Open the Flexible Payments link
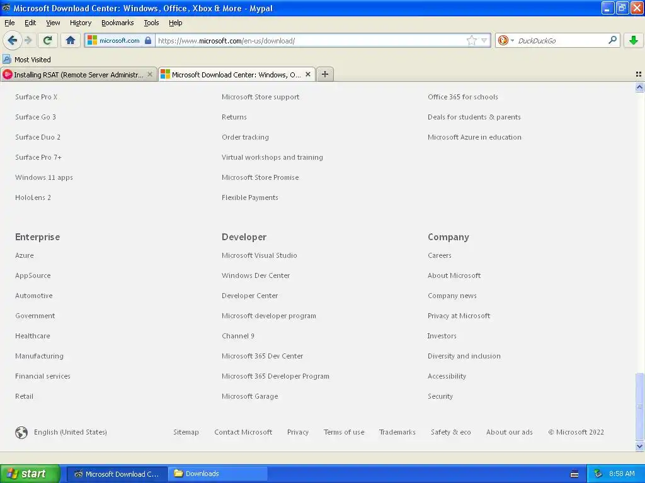Viewport: 645px width, 483px height. [x=249, y=197]
